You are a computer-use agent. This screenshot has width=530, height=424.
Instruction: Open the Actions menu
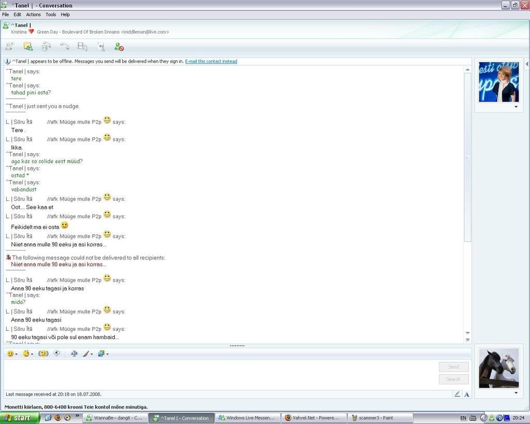point(33,14)
